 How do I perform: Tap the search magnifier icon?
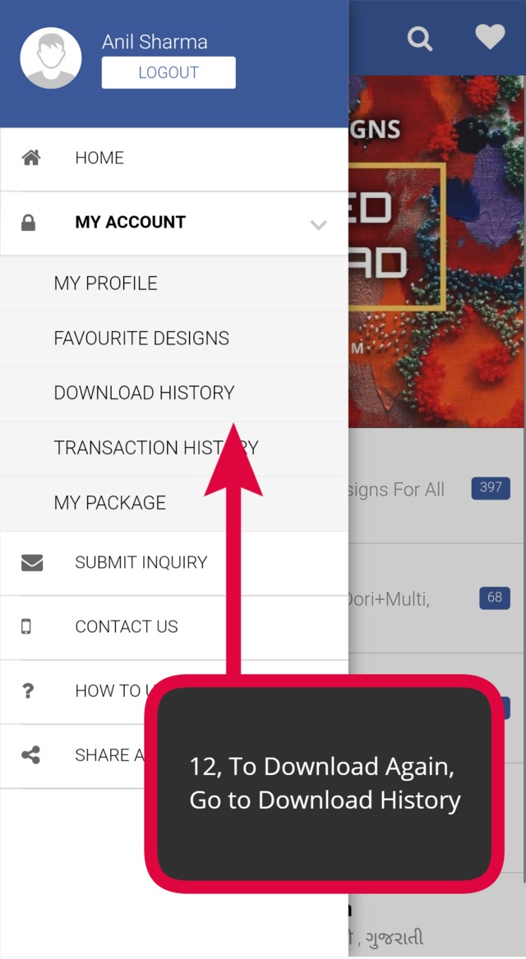pos(420,39)
